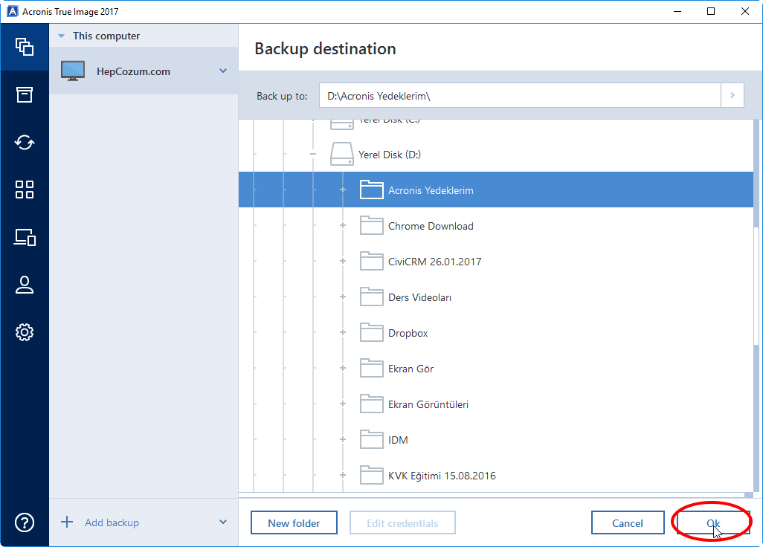Select the CiviCRM 26.01.2017 folder
Image resolution: width=763 pixels, height=547 pixels.
pyautogui.click(x=434, y=262)
